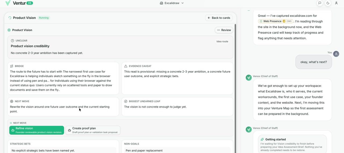Click the chevron beside Excalidraw

click(x=182, y=3)
